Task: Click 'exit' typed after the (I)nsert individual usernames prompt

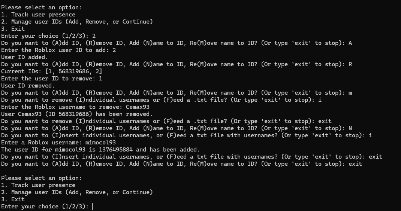Action: 376,157
